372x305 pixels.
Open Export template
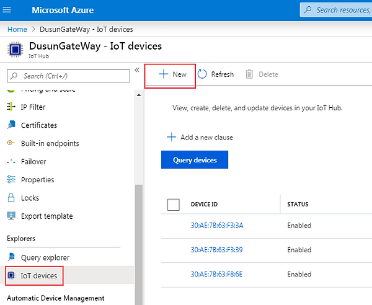point(46,216)
